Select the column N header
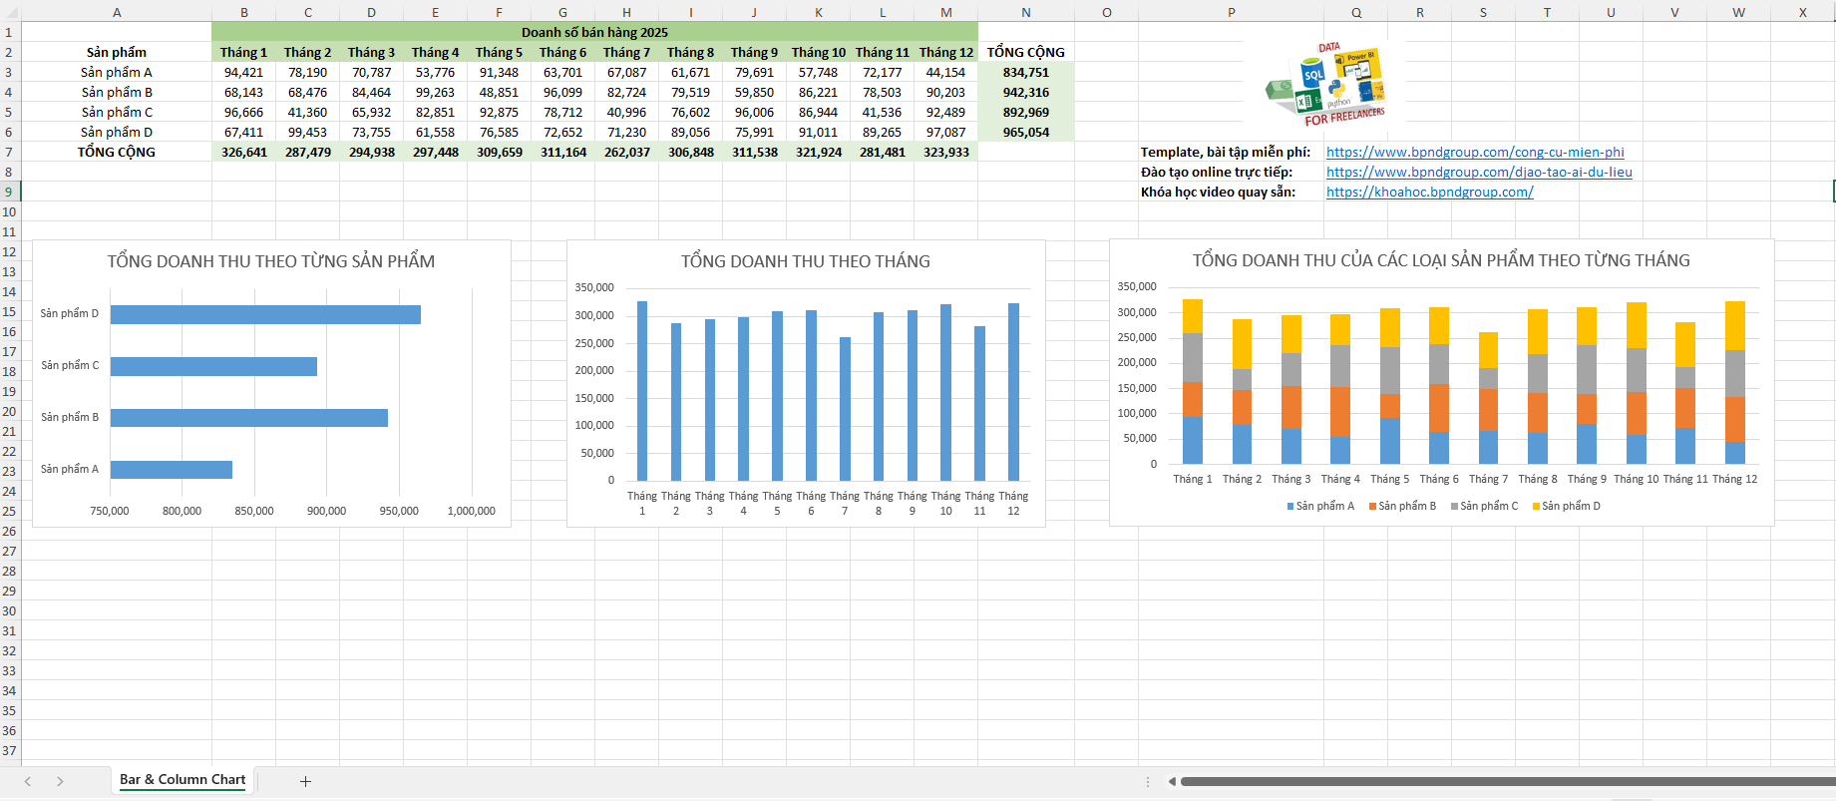Screen dimensions: 1836x801 (1025, 12)
